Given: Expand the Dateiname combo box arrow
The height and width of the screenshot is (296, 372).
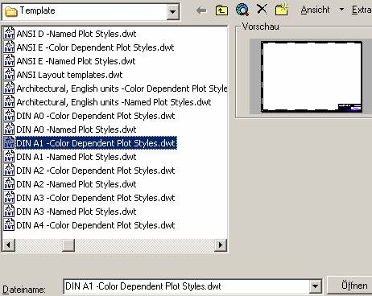Looking at the screenshot, I should [x=316, y=286].
